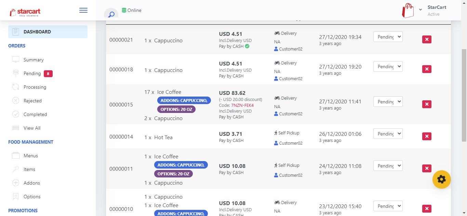The image size is (467, 216).
Task: Click the Completed checkmark icon in sidebar
Action: coord(16,114)
